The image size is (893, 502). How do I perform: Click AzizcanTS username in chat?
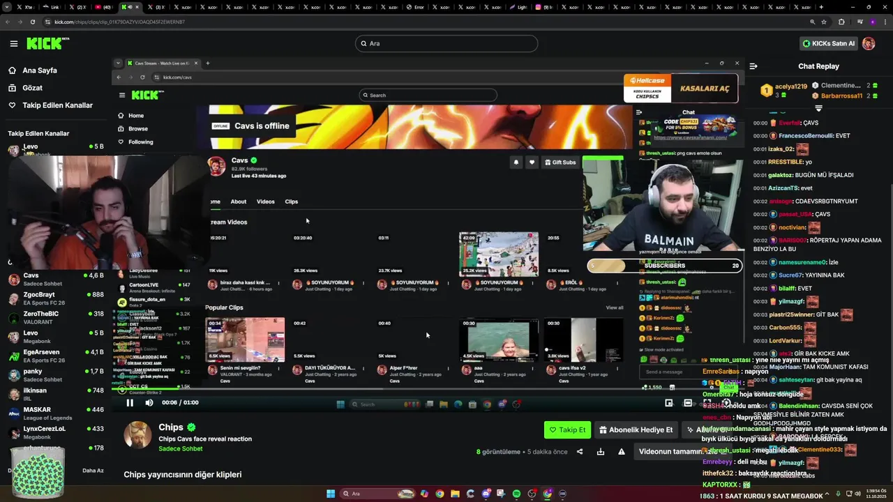(x=784, y=188)
